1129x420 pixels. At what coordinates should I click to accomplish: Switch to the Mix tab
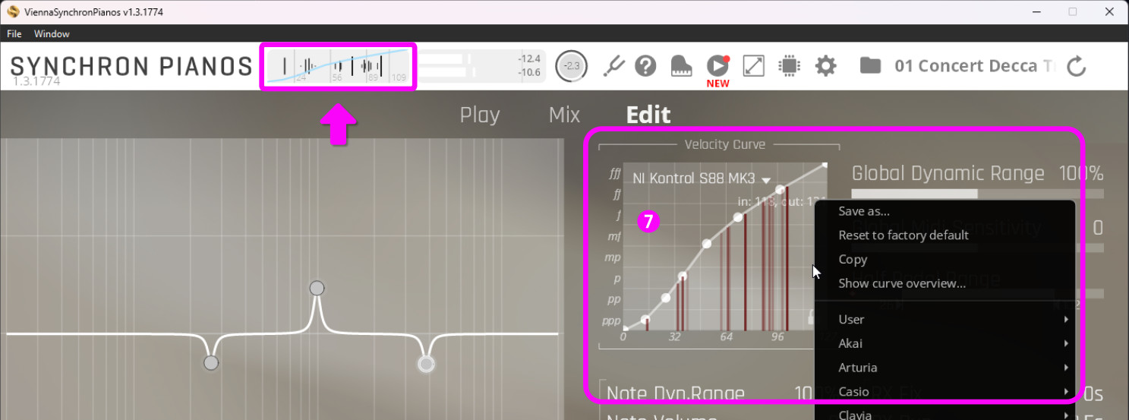564,115
